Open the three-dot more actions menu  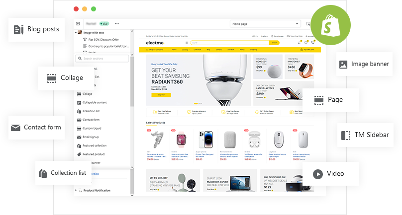(x=117, y=23)
